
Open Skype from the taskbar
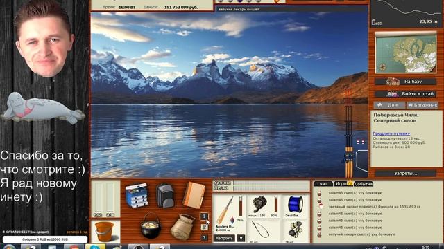pyautogui.click(x=96, y=247)
